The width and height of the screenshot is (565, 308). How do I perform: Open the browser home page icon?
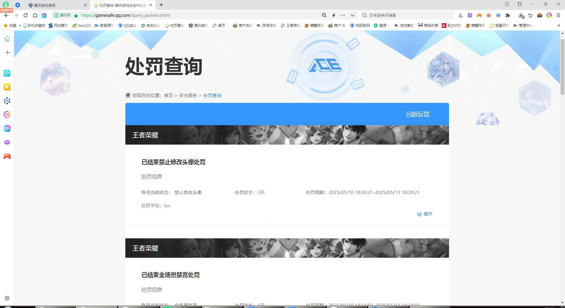[x=35, y=15]
